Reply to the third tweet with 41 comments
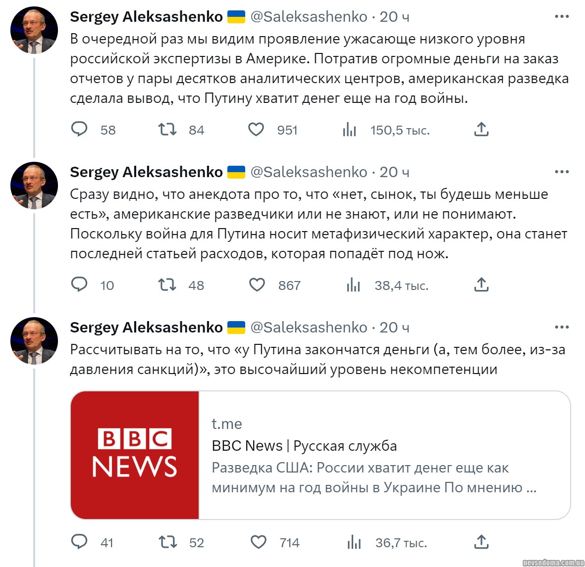This screenshot has height=567, width=585. point(79,542)
